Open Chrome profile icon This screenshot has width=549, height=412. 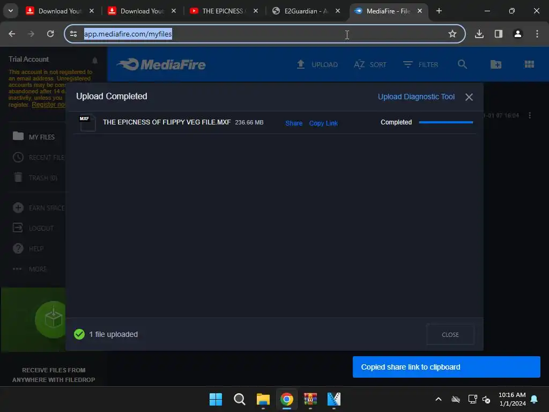pyautogui.click(x=517, y=34)
